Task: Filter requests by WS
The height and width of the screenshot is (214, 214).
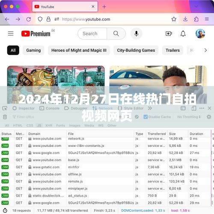Action: (x=101, y=125)
